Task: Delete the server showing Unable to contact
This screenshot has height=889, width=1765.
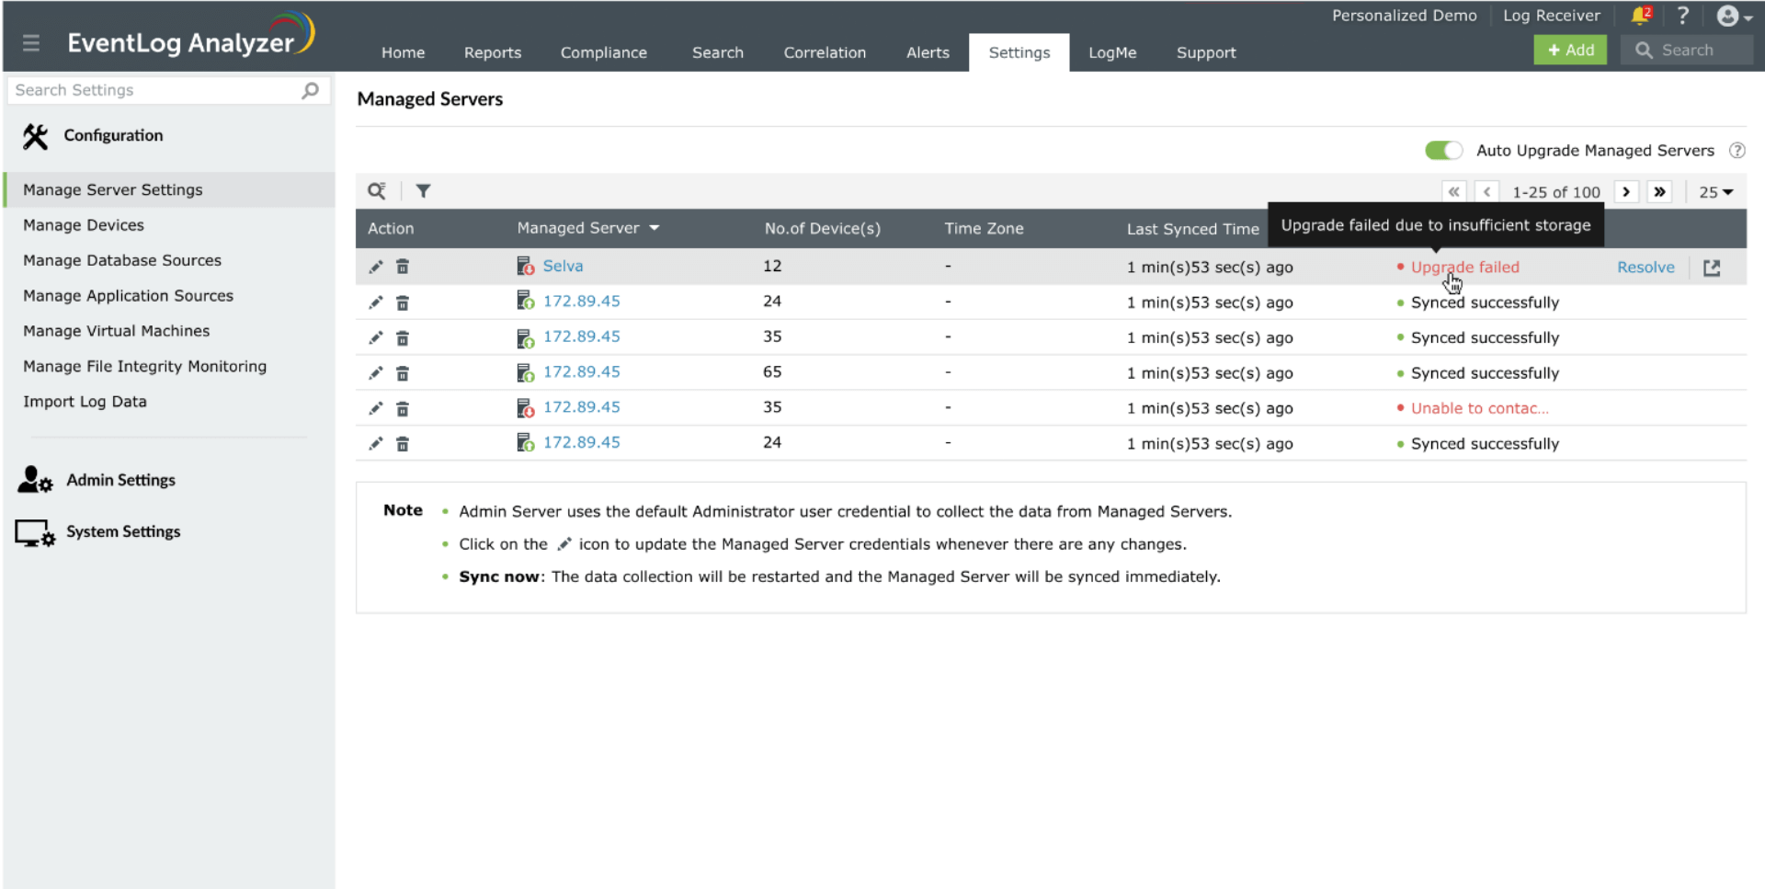Action: point(403,408)
